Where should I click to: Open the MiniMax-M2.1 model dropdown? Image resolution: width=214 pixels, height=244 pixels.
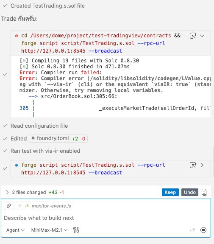[49, 230]
